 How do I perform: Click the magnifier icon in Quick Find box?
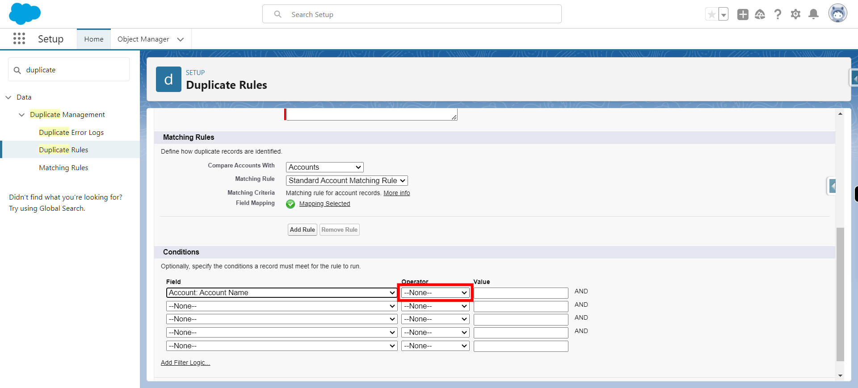[17, 70]
